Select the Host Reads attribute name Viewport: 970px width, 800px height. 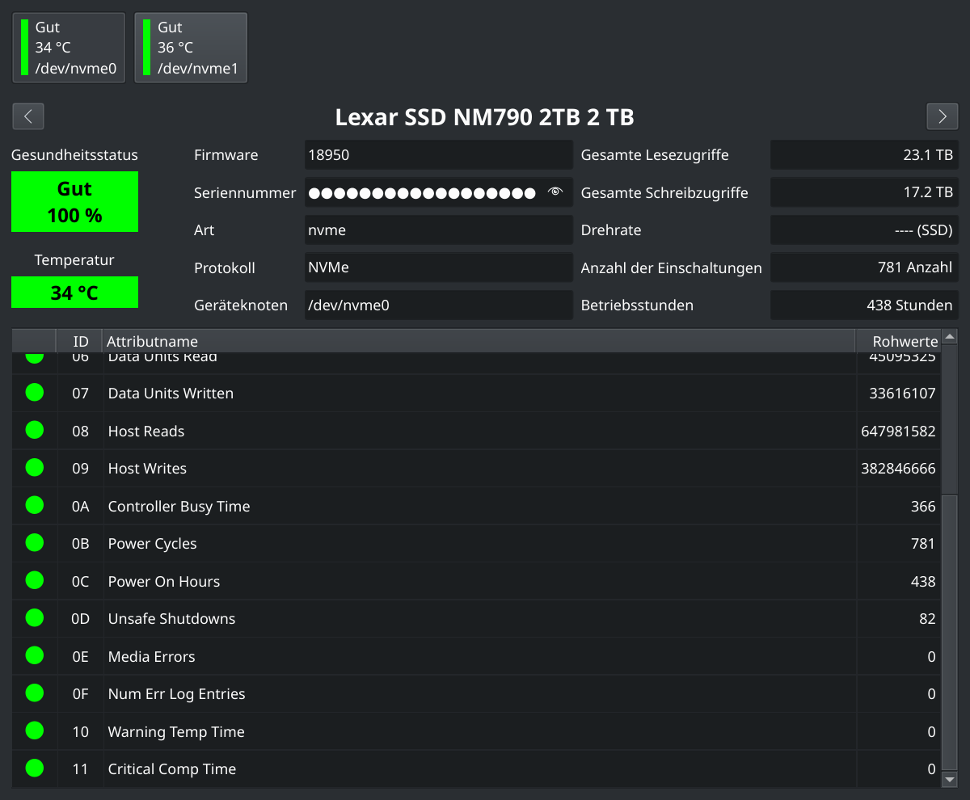146,432
